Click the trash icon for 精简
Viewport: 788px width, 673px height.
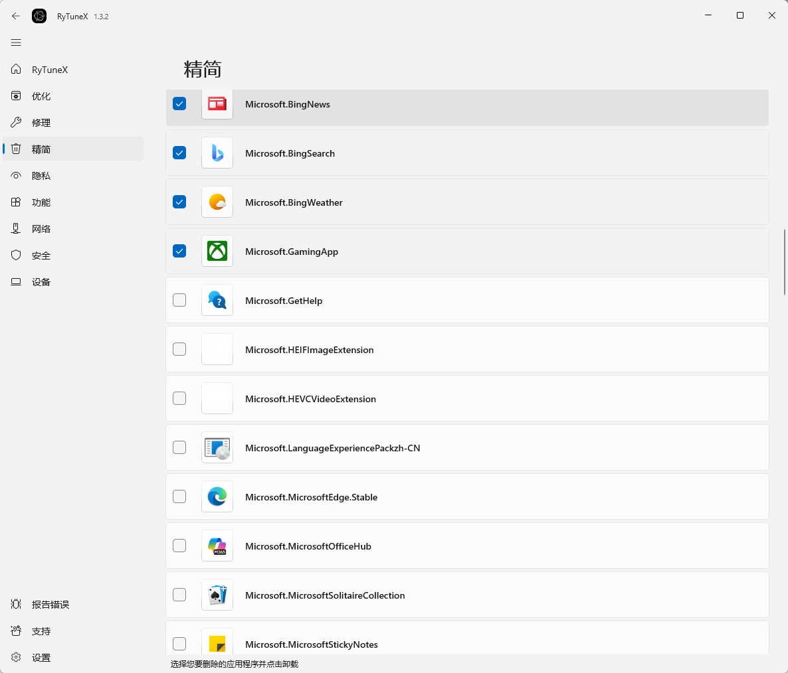[x=16, y=149]
